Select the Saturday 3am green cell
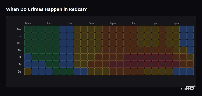 tap(49, 64)
